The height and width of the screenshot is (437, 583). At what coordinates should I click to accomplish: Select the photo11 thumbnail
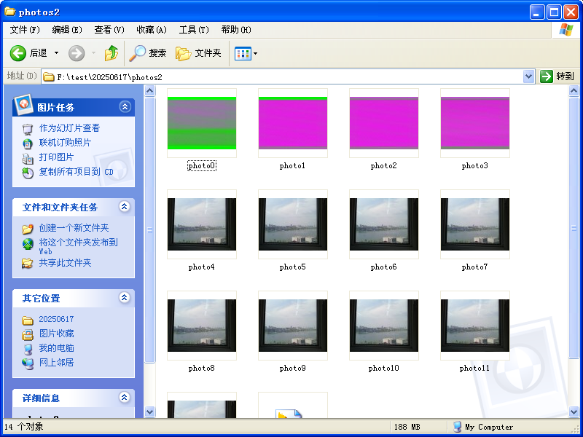[x=475, y=326]
